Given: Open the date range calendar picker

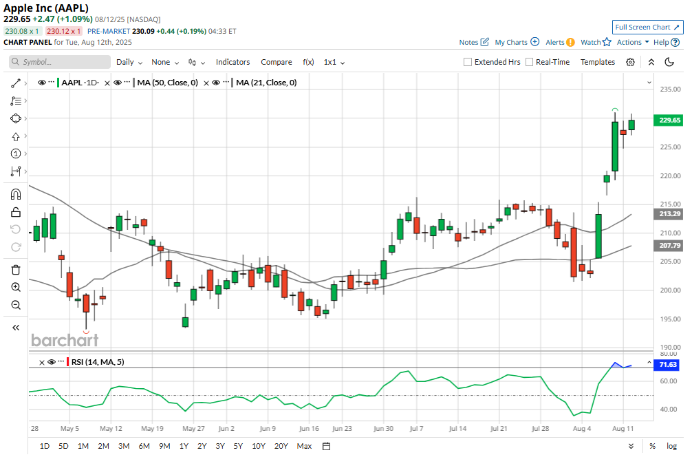Looking at the screenshot, I should point(326,447).
